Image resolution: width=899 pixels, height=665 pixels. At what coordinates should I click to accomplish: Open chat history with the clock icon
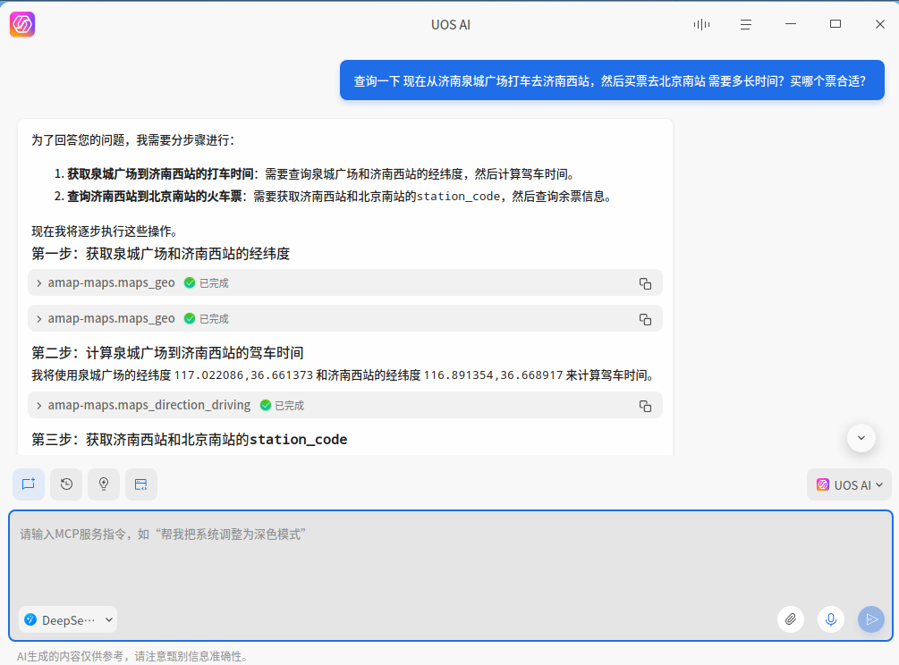coord(66,484)
